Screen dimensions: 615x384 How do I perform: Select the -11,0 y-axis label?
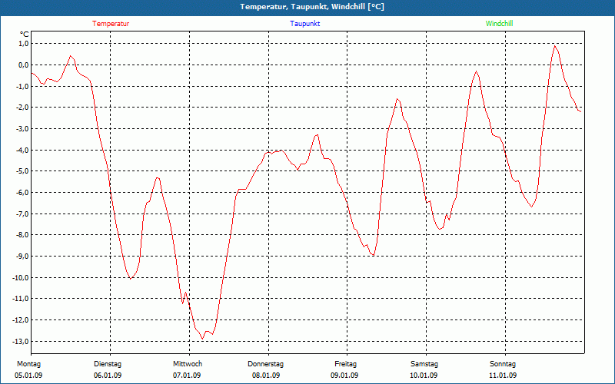coord(22,299)
